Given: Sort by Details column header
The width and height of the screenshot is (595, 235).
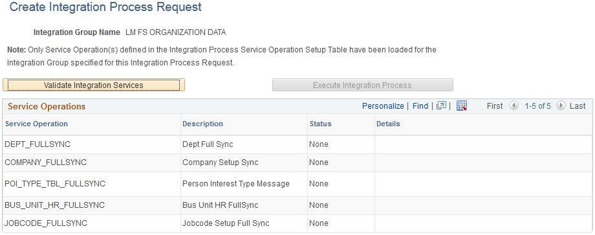Looking at the screenshot, I should point(388,124).
